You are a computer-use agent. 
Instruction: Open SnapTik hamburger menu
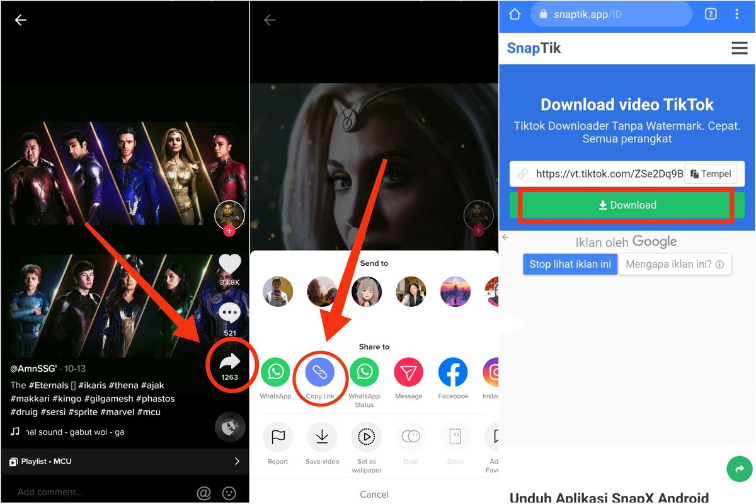(x=740, y=49)
